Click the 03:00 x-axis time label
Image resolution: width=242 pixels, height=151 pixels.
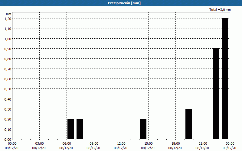click(40, 144)
